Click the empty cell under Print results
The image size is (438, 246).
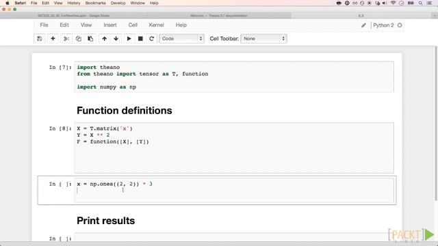click(x=234, y=237)
